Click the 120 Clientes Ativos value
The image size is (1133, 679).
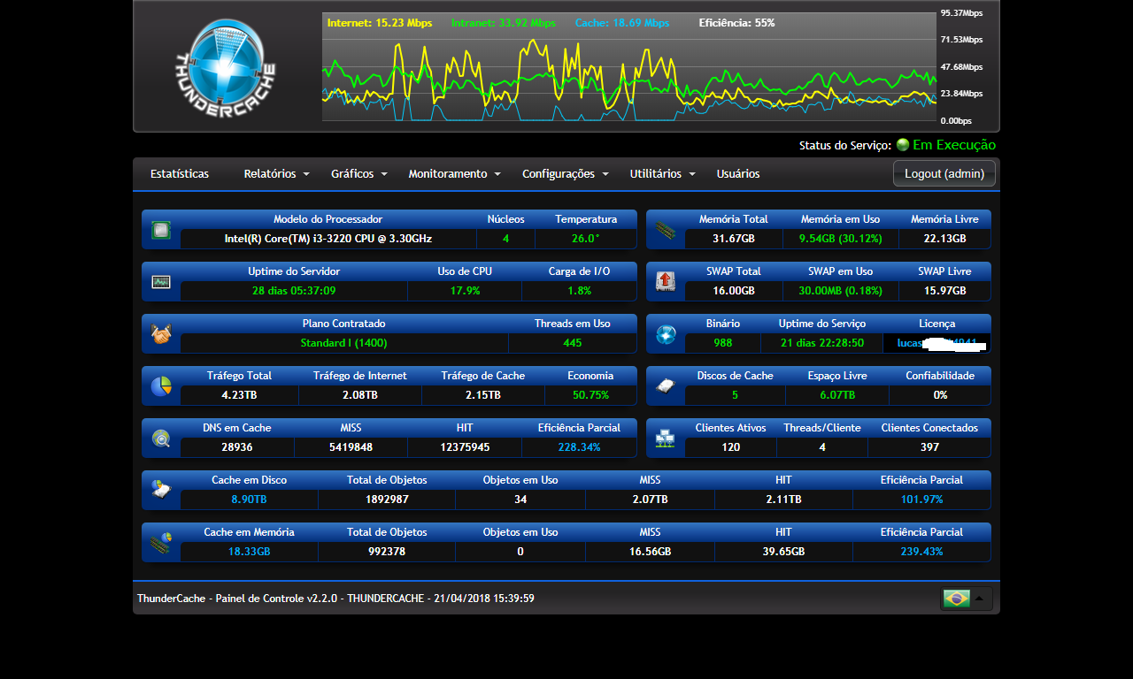coord(730,447)
